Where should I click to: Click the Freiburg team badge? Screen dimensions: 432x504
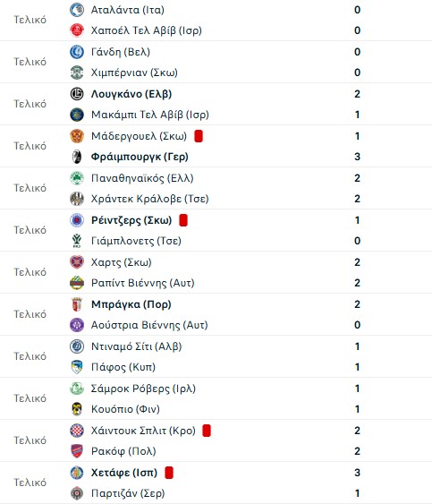[x=77, y=157]
